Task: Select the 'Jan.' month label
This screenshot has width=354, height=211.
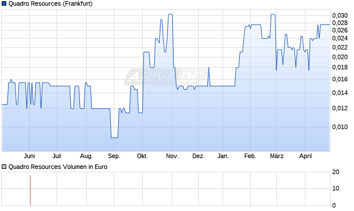Action: point(223,156)
